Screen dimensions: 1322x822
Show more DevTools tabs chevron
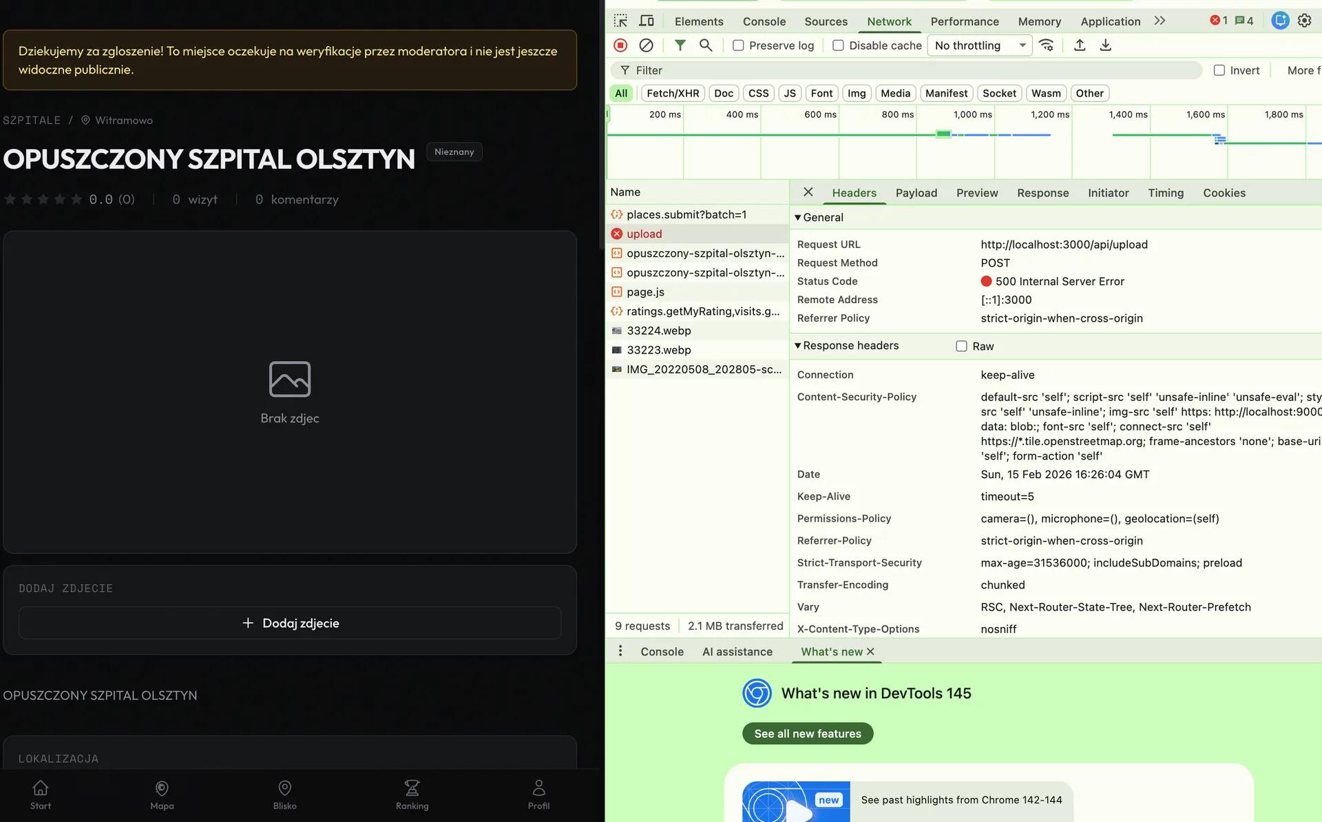pyautogui.click(x=1160, y=21)
